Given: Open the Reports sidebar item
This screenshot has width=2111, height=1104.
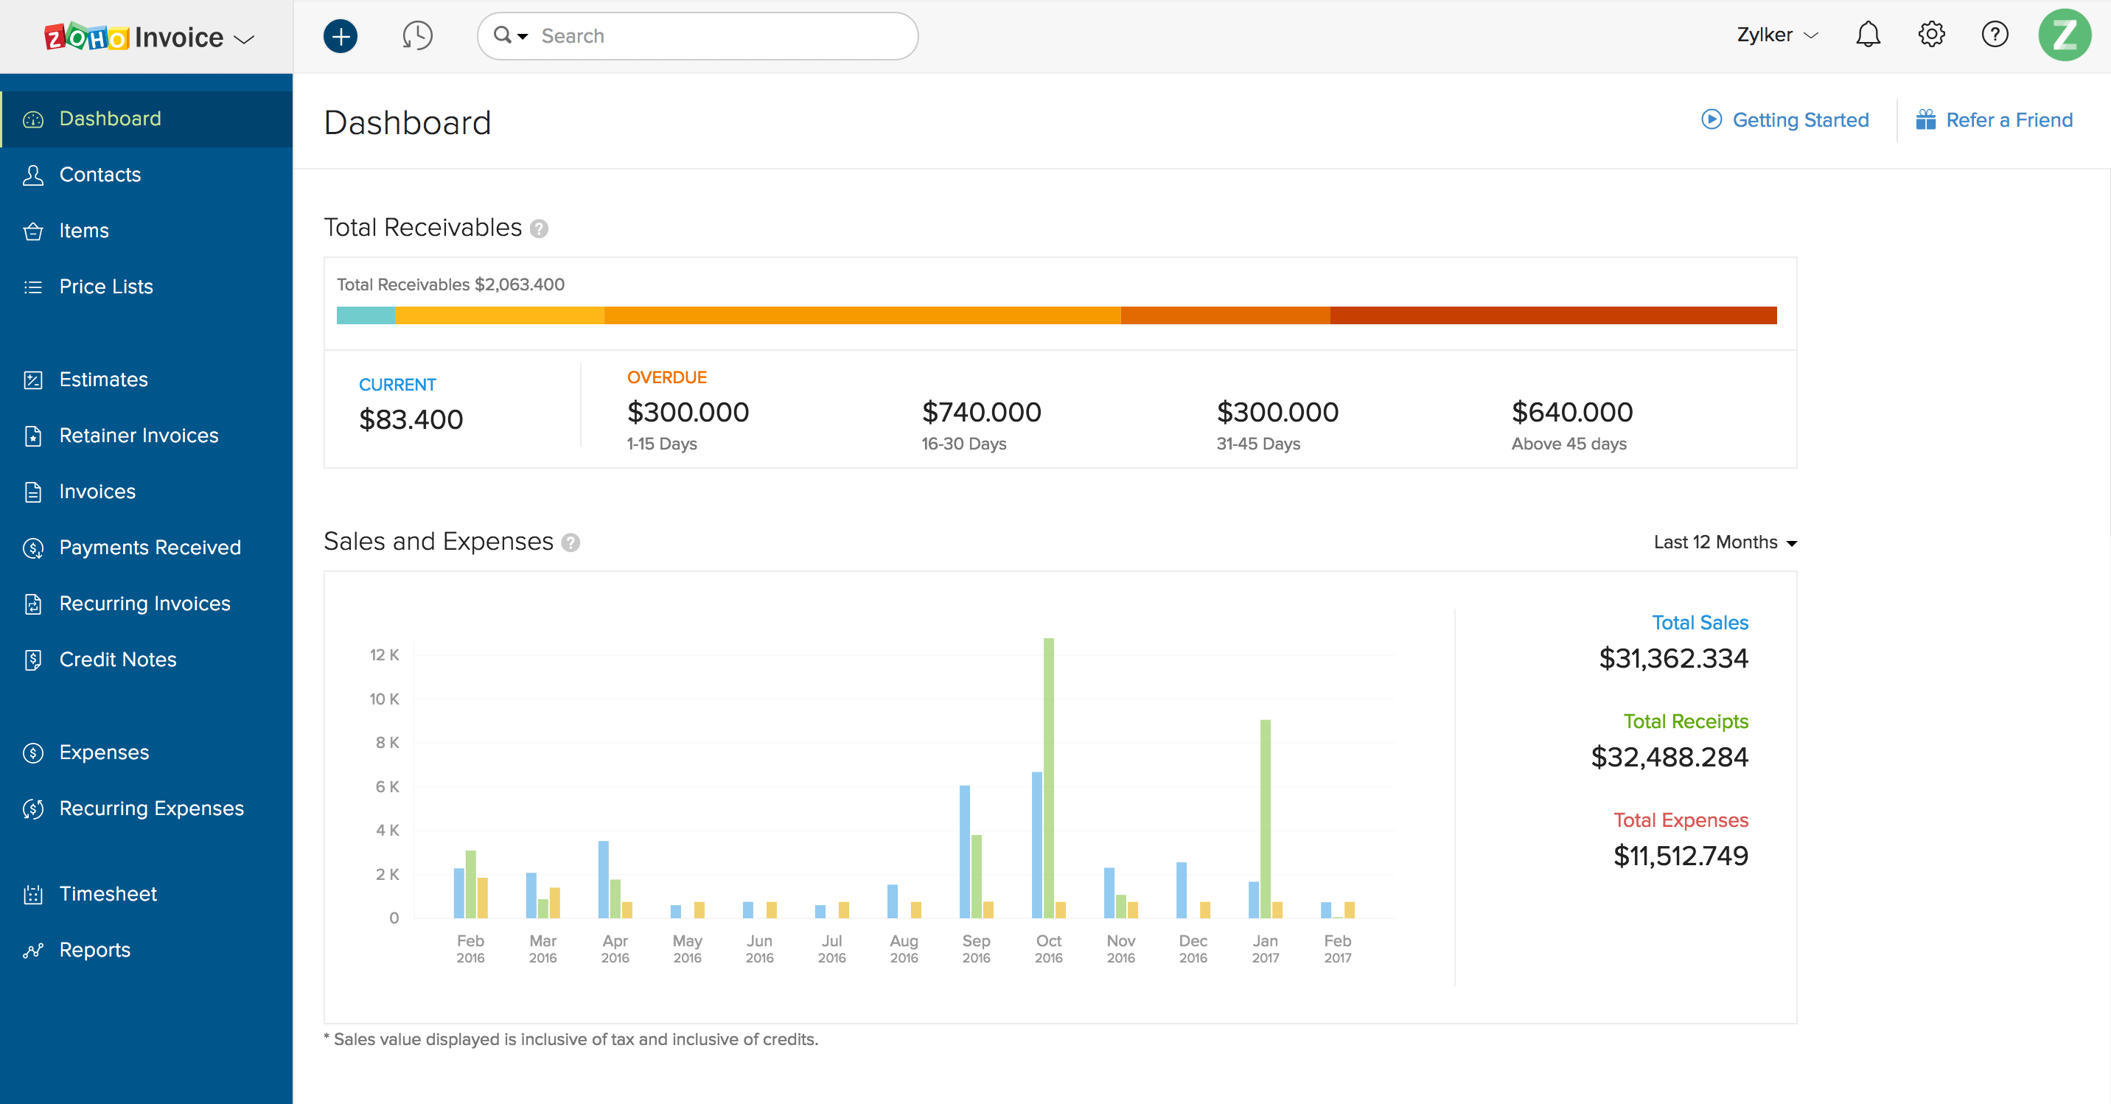Looking at the screenshot, I should pyautogui.click(x=94, y=949).
